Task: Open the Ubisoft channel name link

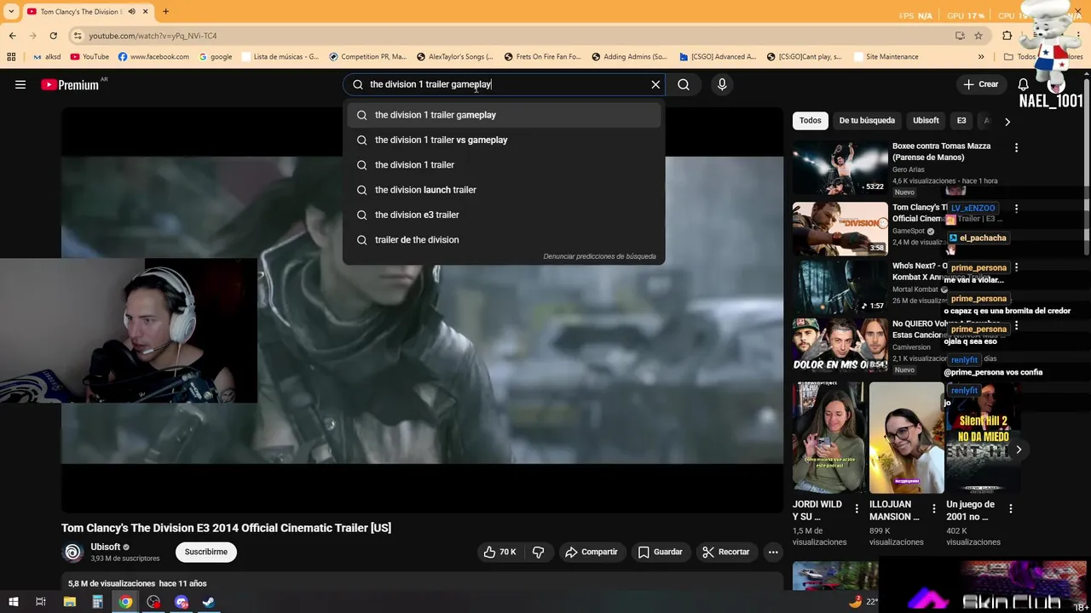Action: [x=106, y=547]
